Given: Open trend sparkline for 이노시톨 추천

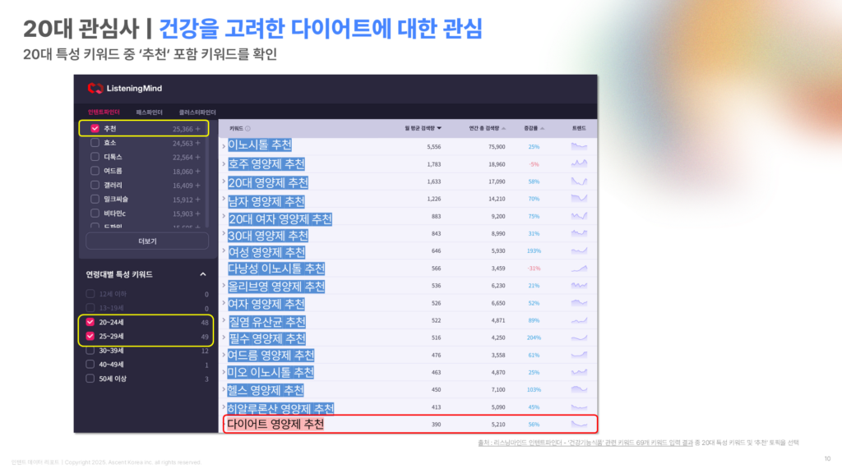Looking at the screenshot, I should 579,146.
